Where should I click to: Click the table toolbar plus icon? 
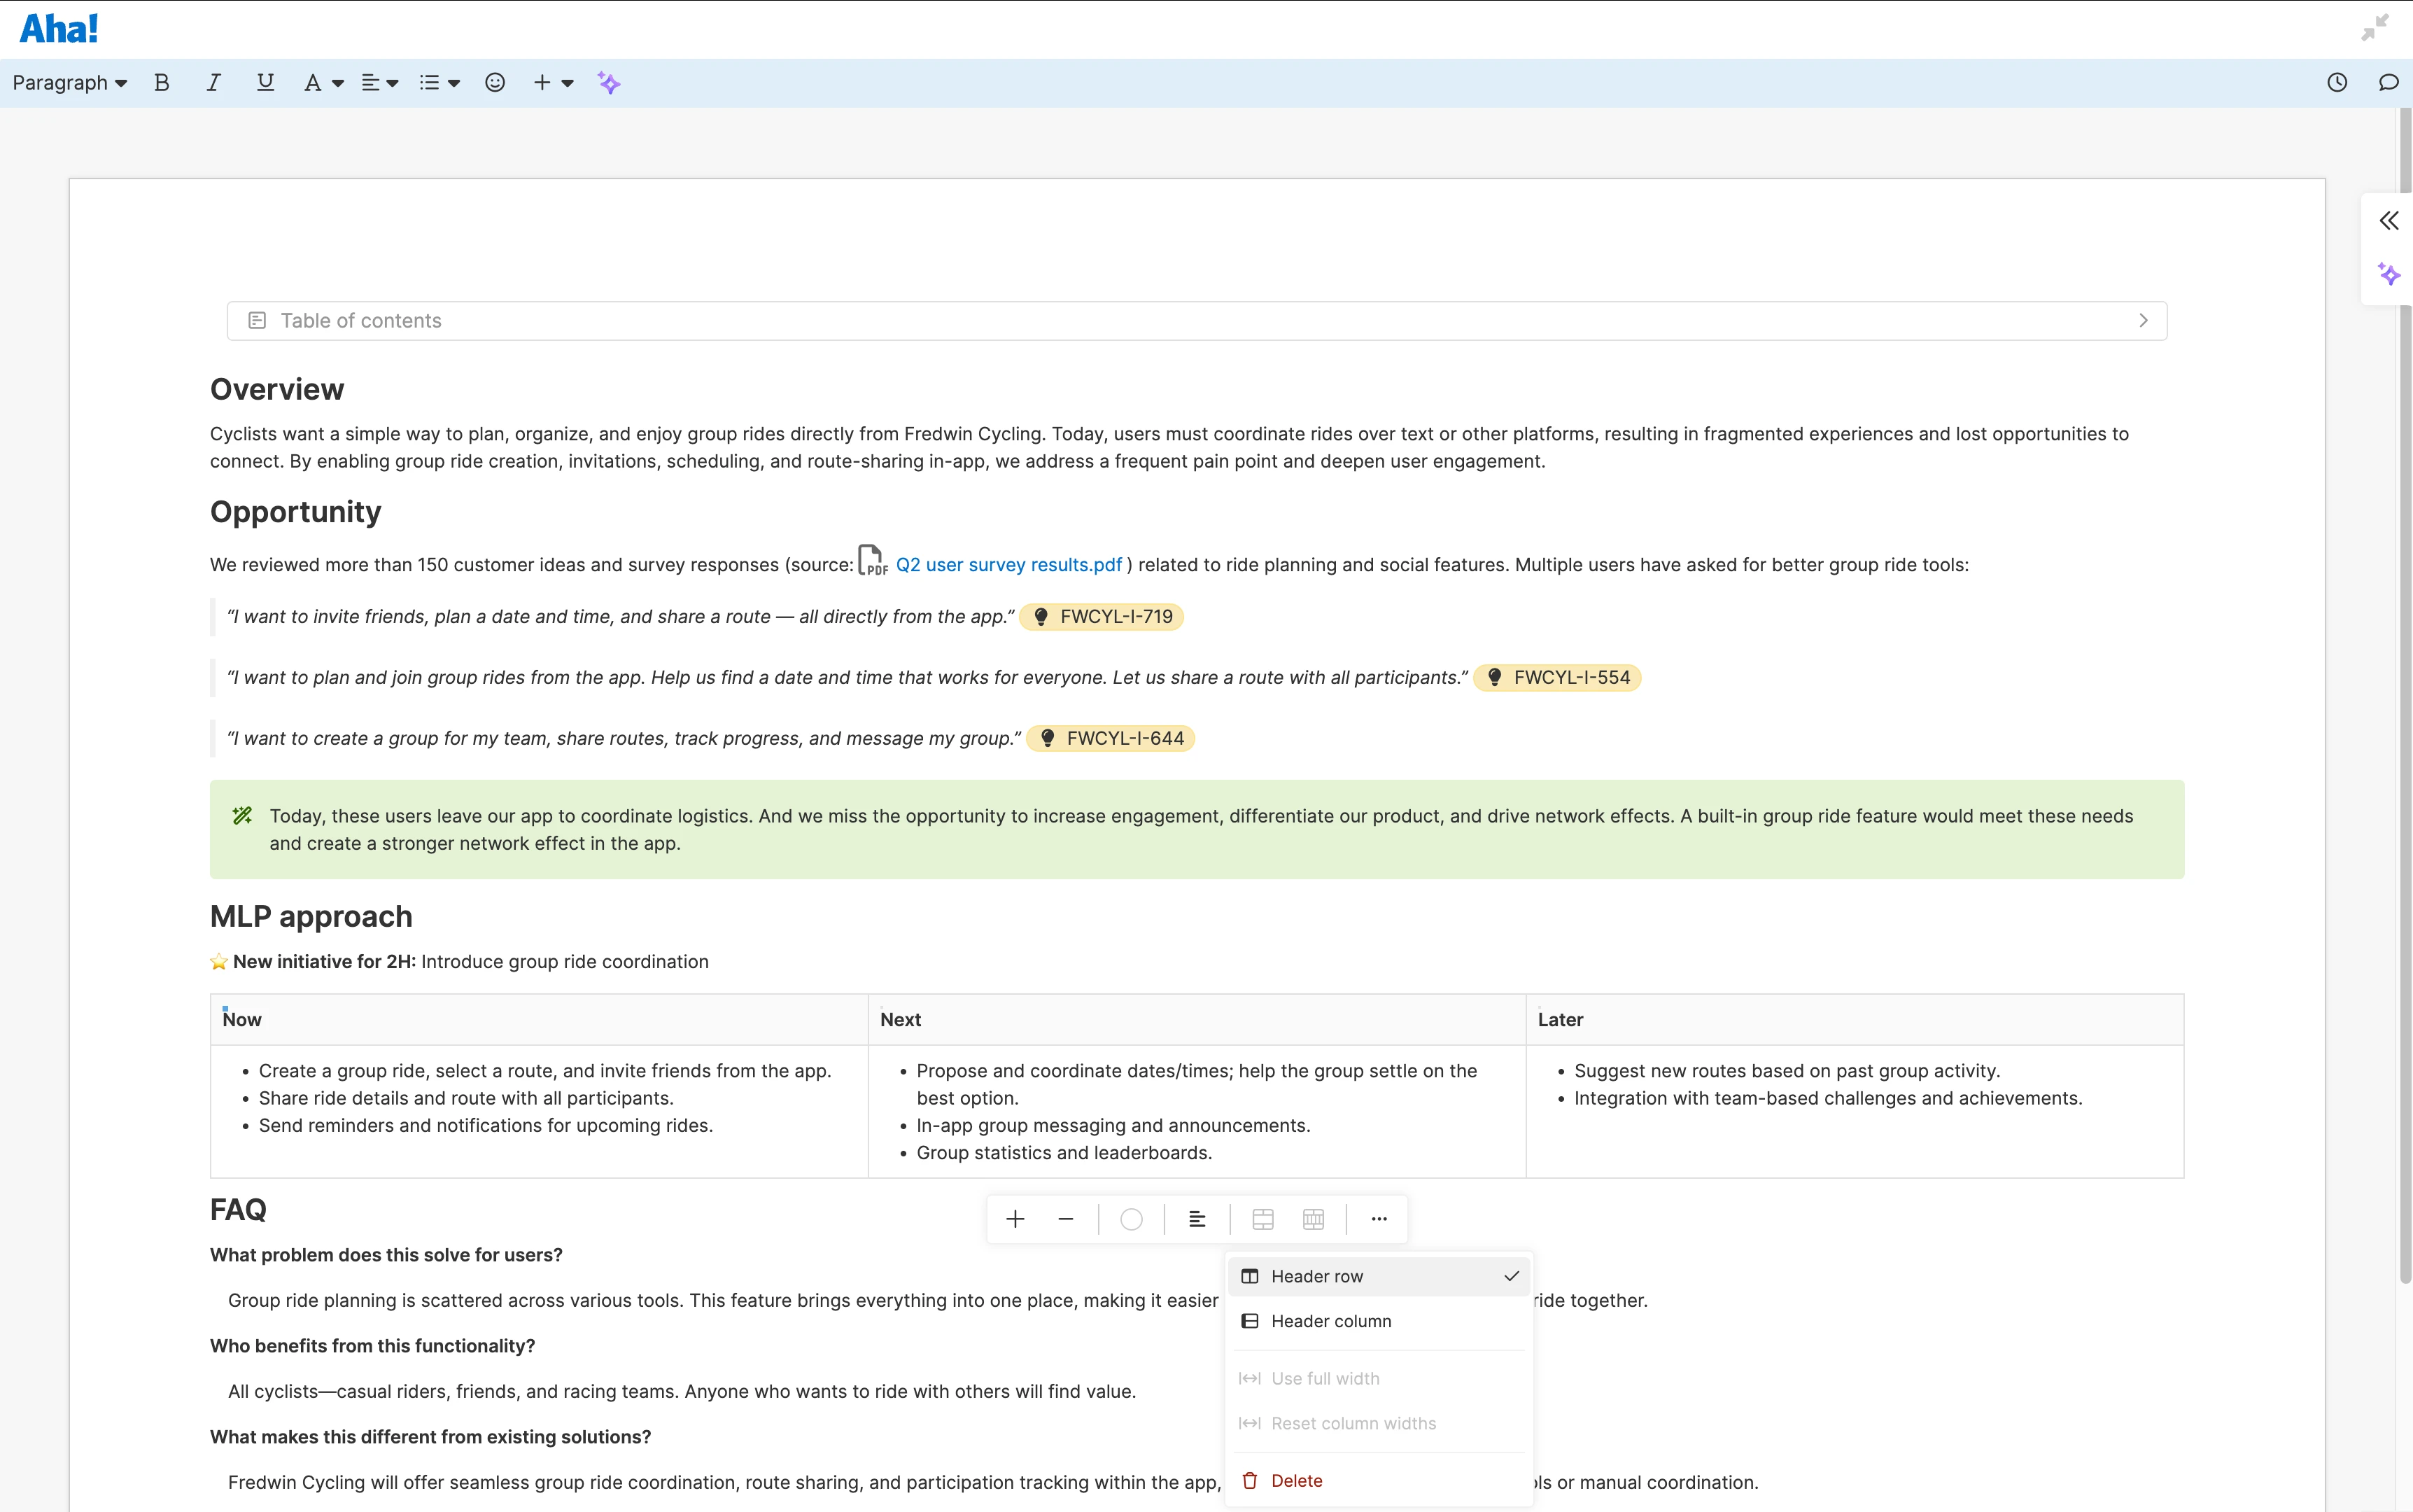point(1015,1219)
